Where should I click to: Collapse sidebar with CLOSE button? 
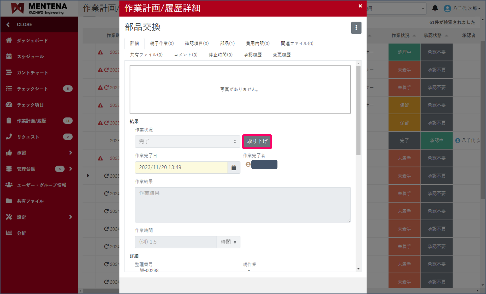(24, 24)
